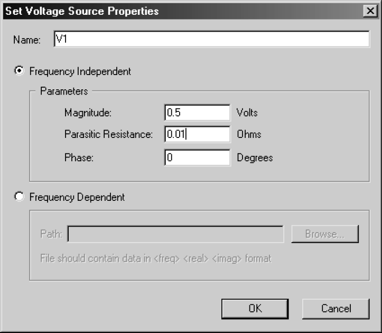Click the Magnitude label

pos(89,113)
